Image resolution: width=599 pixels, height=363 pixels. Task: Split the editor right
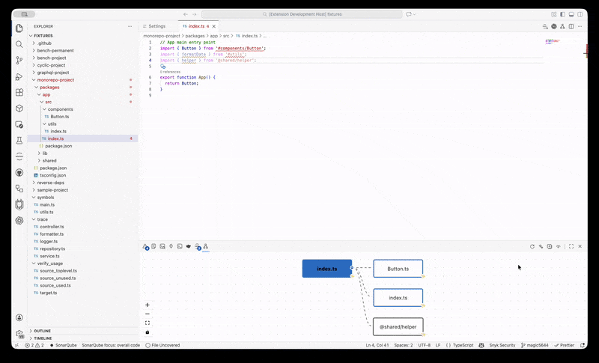[x=571, y=26]
